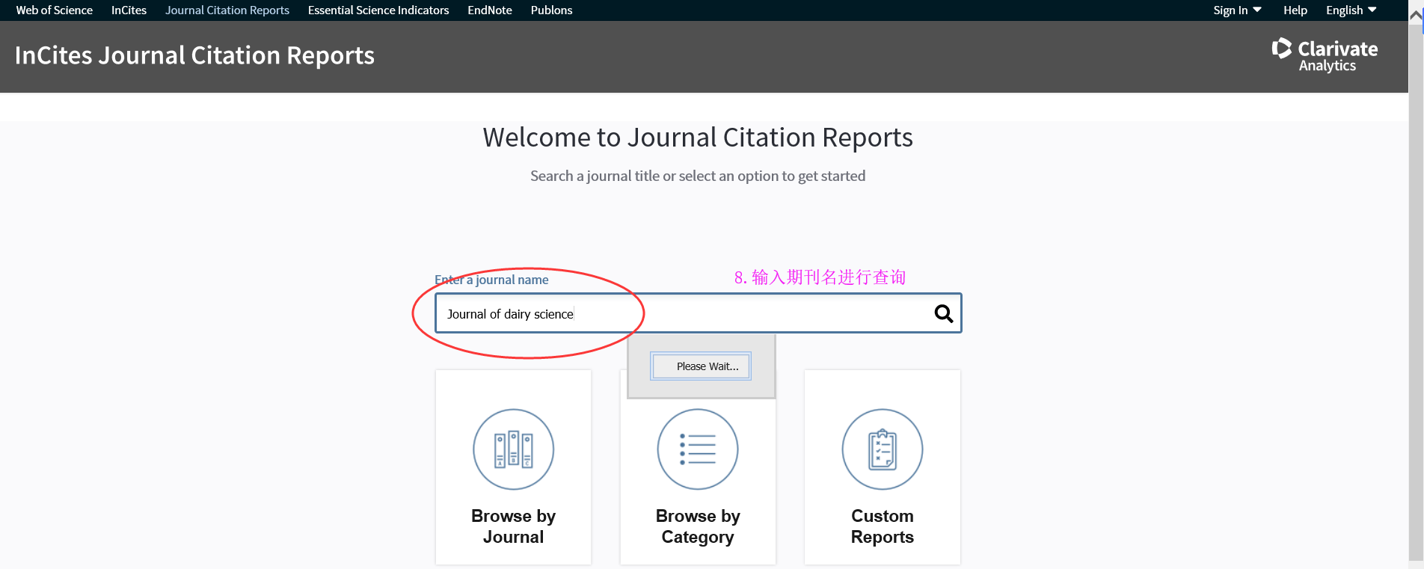The image size is (1424, 569).
Task: Open Publons from top bar
Action: tap(551, 10)
